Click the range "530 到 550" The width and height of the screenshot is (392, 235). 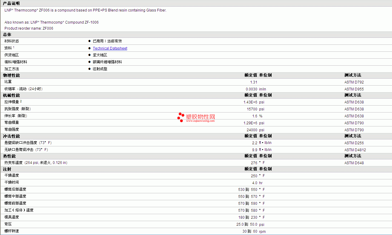point(248,190)
